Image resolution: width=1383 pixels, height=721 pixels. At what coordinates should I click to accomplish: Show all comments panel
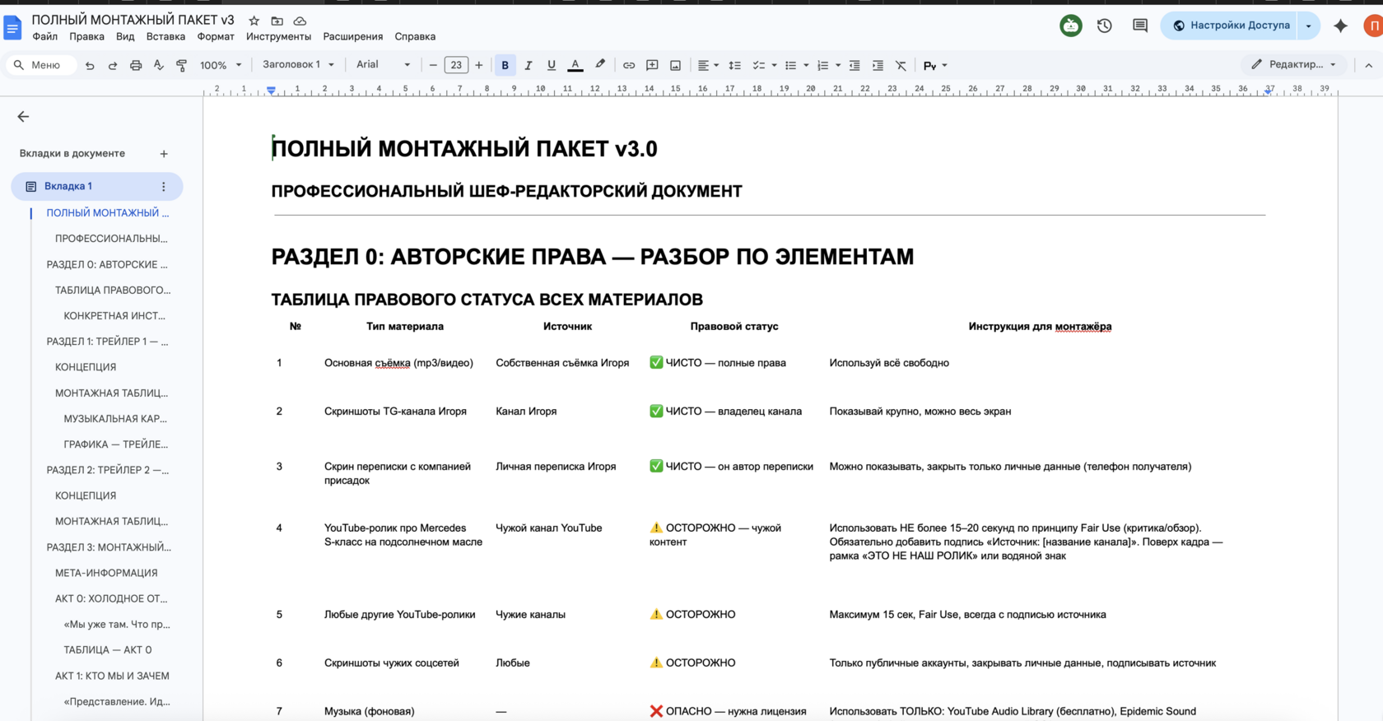tap(1140, 26)
